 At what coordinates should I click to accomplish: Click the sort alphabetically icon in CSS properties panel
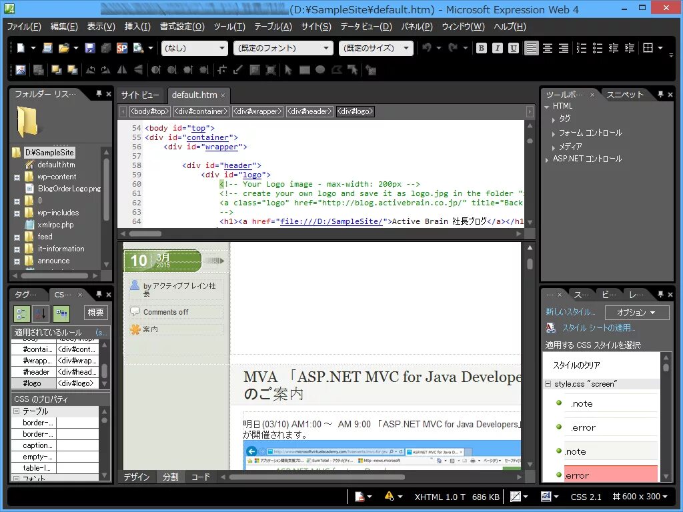(x=41, y=313)
